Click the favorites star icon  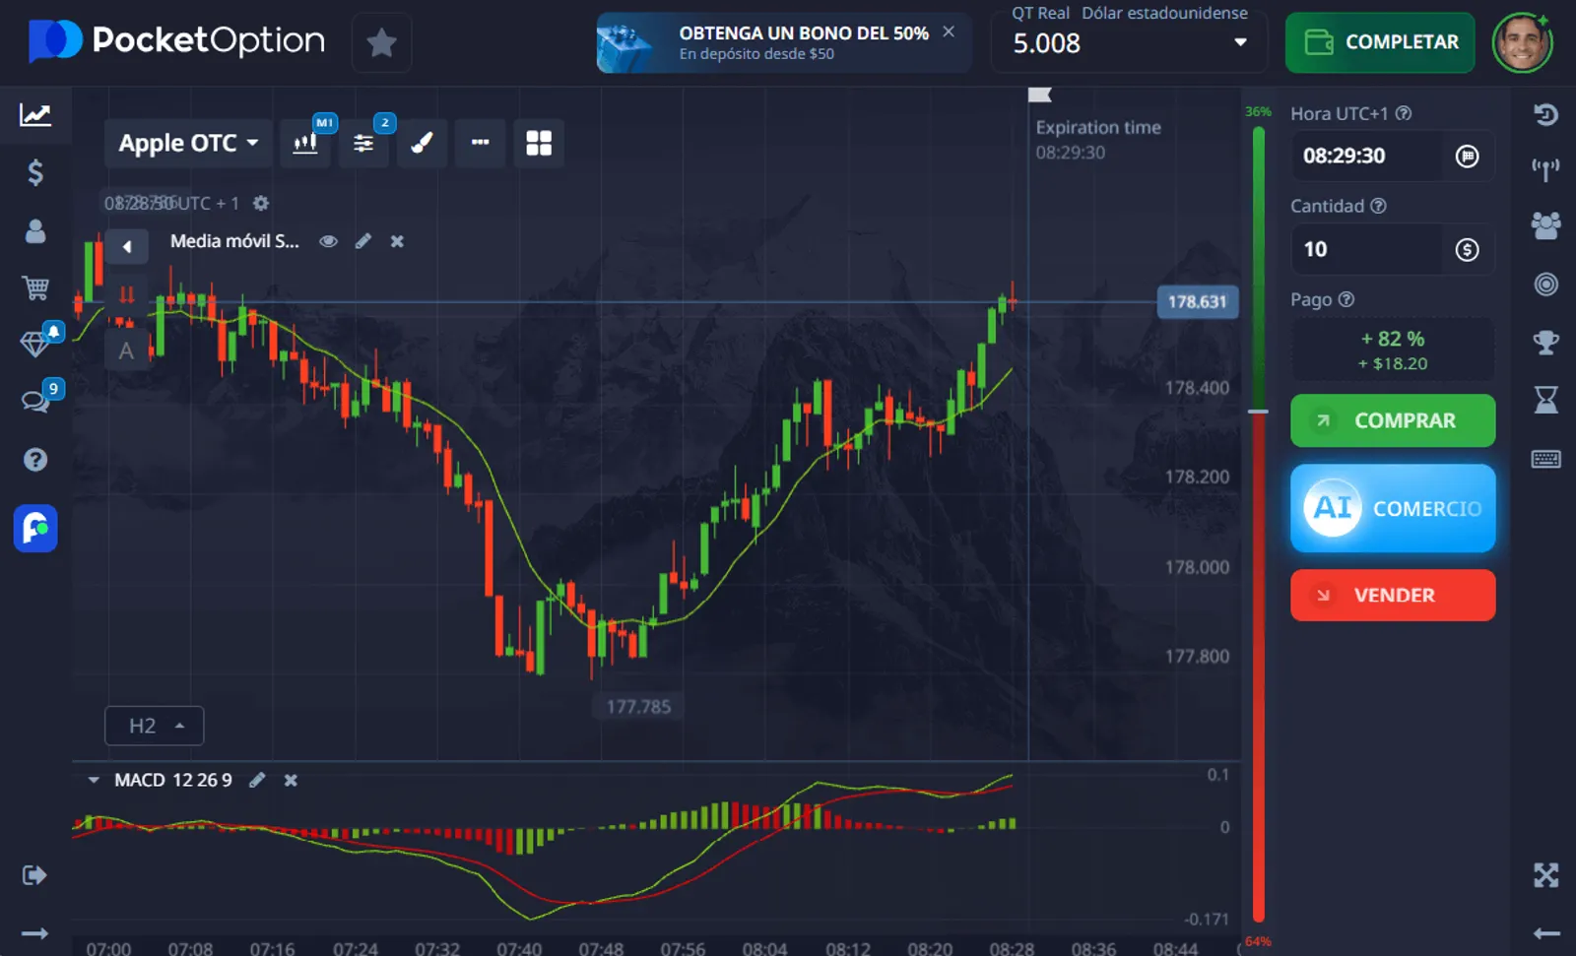pyautogui.click(x=381, y=42)
